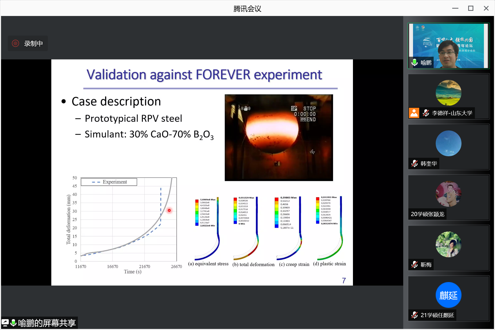Click muted mic icon for 靳梅
The height and width of the screenshot is (330, 495).
pos(415,265)
